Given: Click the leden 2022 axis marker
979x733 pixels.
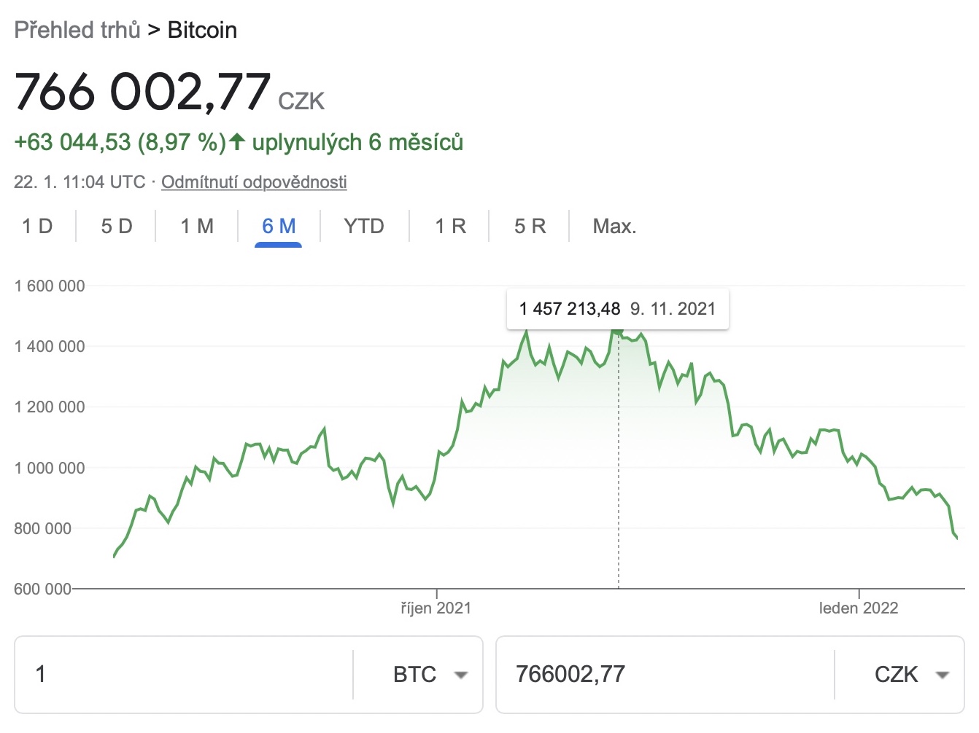Looking at the screenshot, I should point(859,608).
